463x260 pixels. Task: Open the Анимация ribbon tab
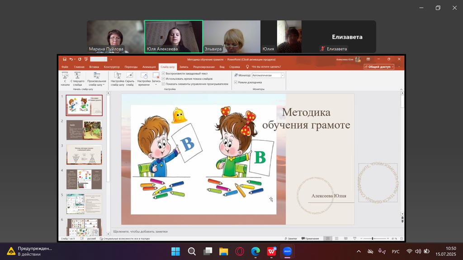coord(149,67)
